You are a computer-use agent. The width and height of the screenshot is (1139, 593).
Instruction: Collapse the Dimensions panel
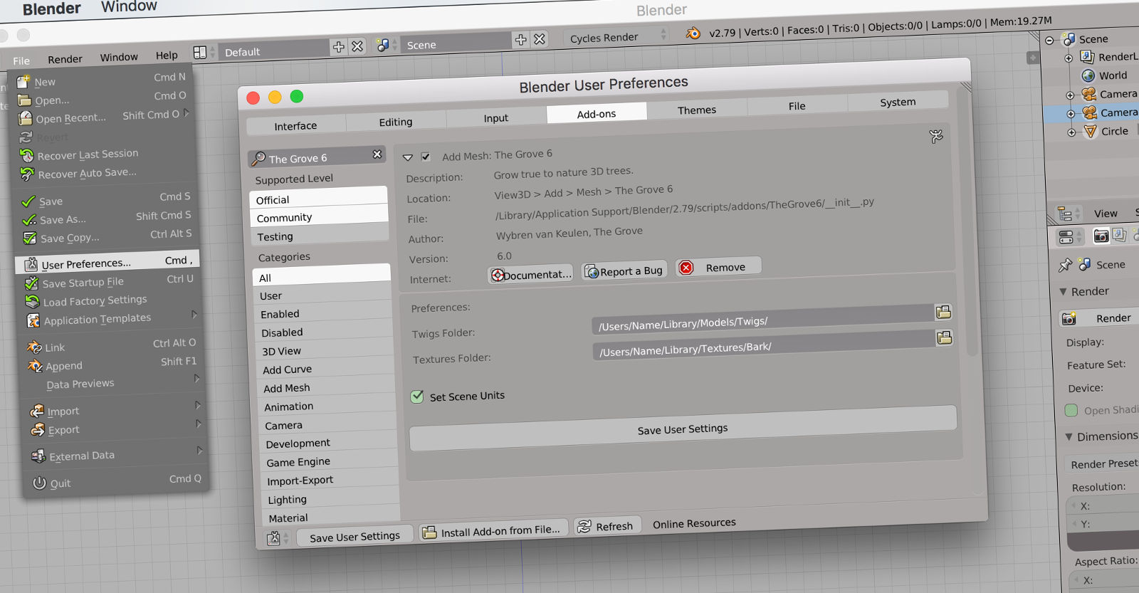(x=1069, y=436)
